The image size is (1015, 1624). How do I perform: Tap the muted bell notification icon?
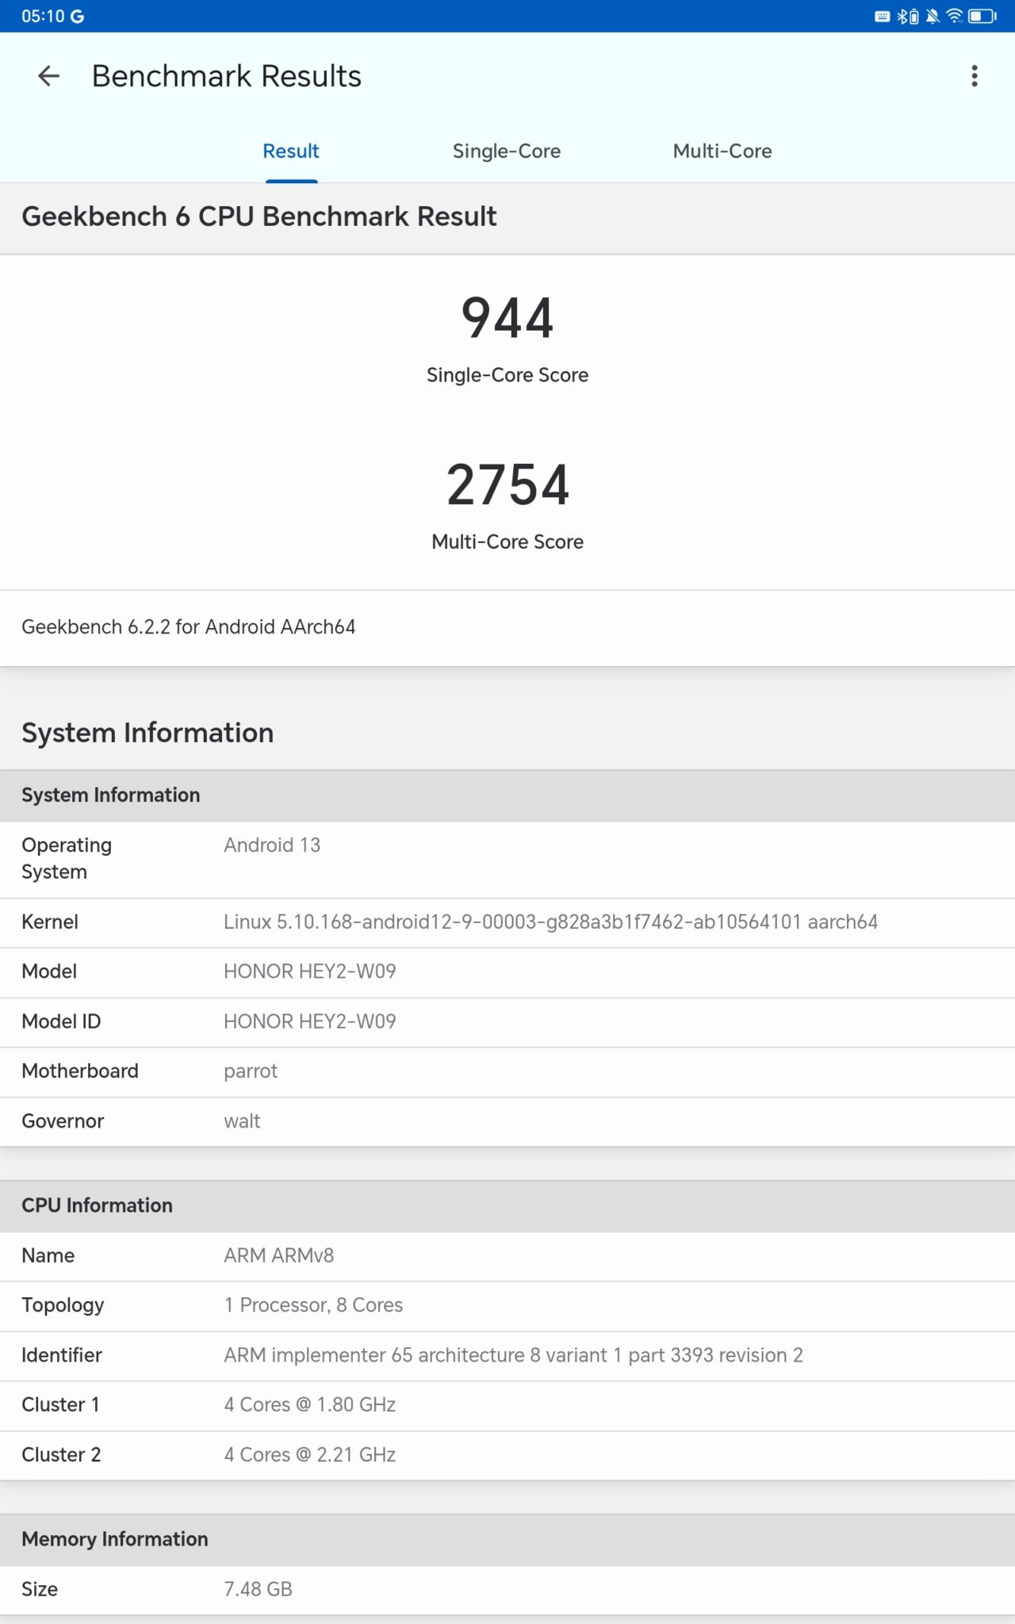(933, 17)
